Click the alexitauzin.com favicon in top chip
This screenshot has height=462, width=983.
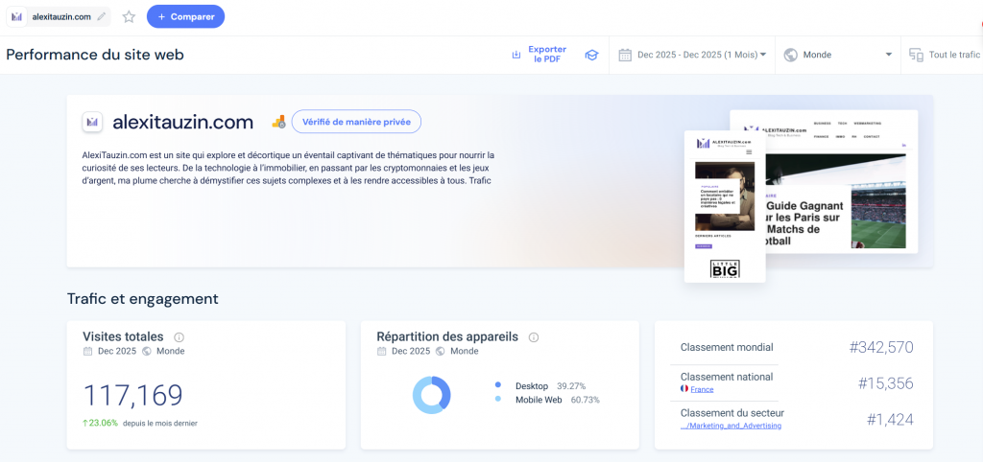17,17
